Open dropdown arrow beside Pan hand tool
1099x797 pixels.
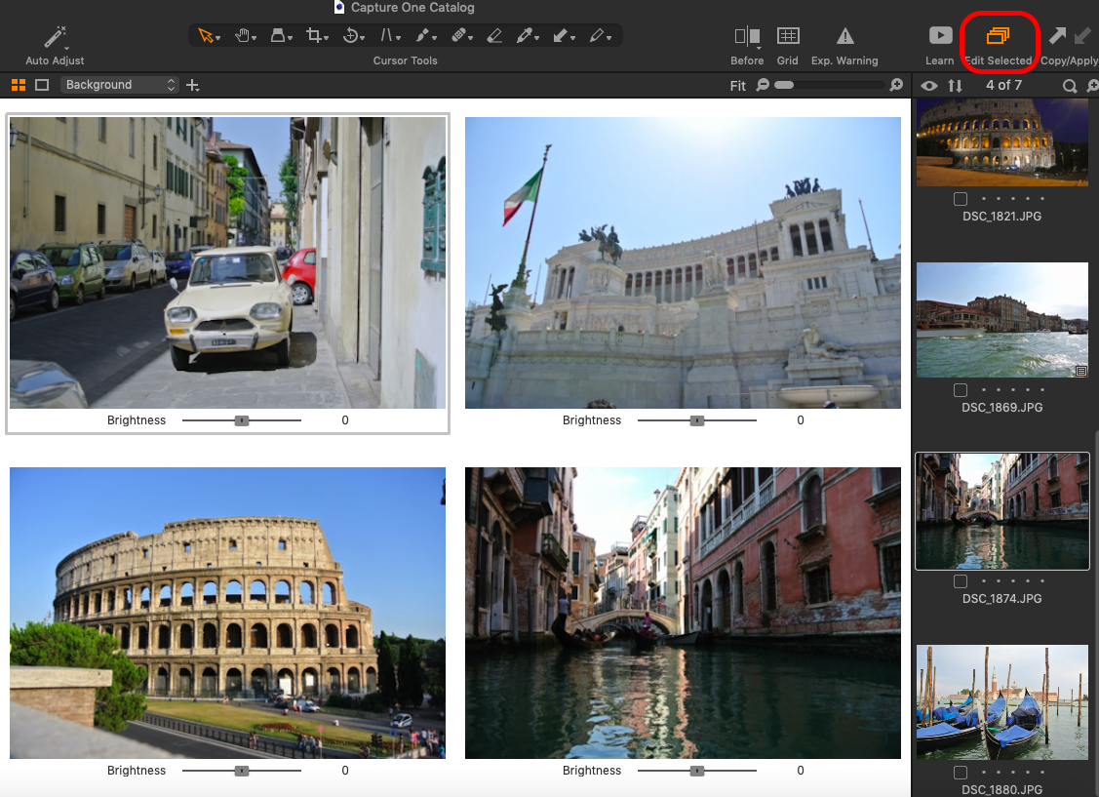pos(254,38)
